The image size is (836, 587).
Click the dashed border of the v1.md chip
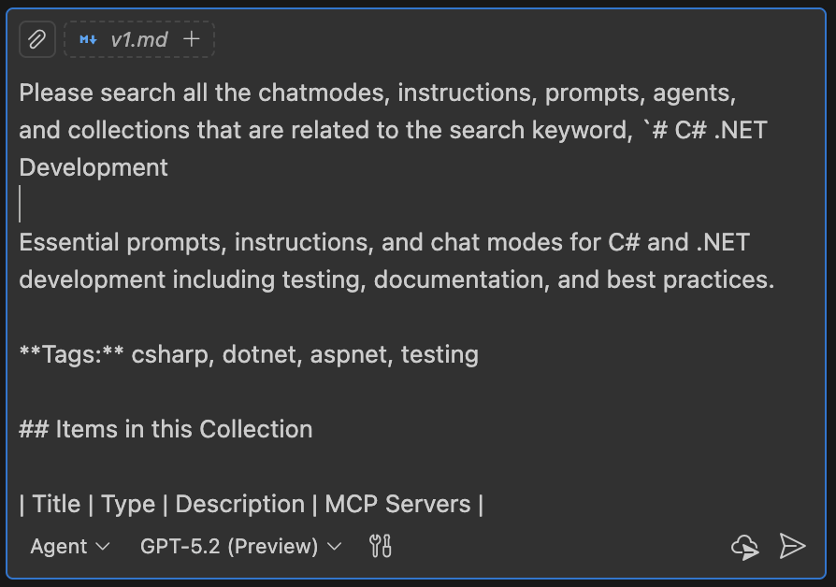click(139, 22)
